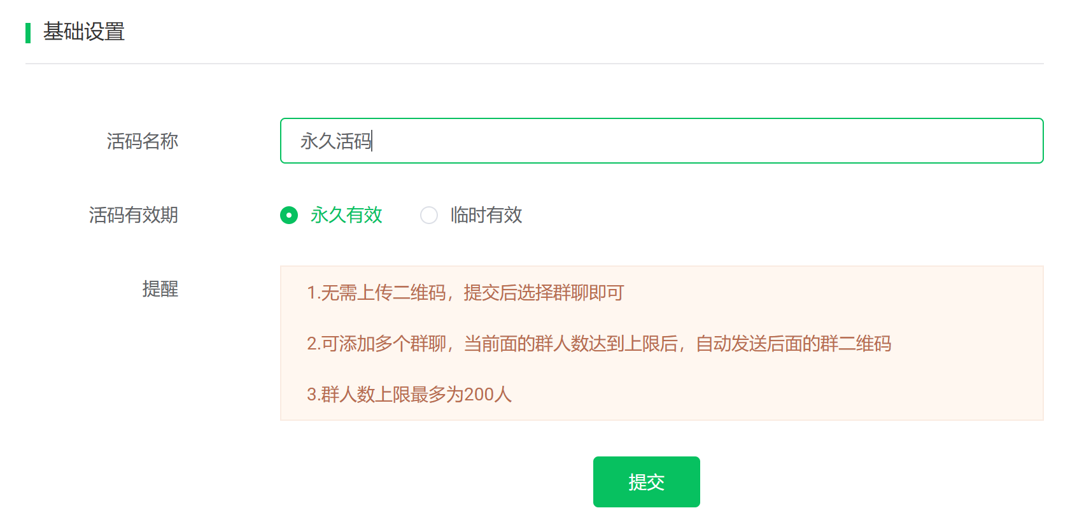This screenshot has height=522, width=1070.
Task: Select the 临时有效 radio button circle
Action: (429, 215)
